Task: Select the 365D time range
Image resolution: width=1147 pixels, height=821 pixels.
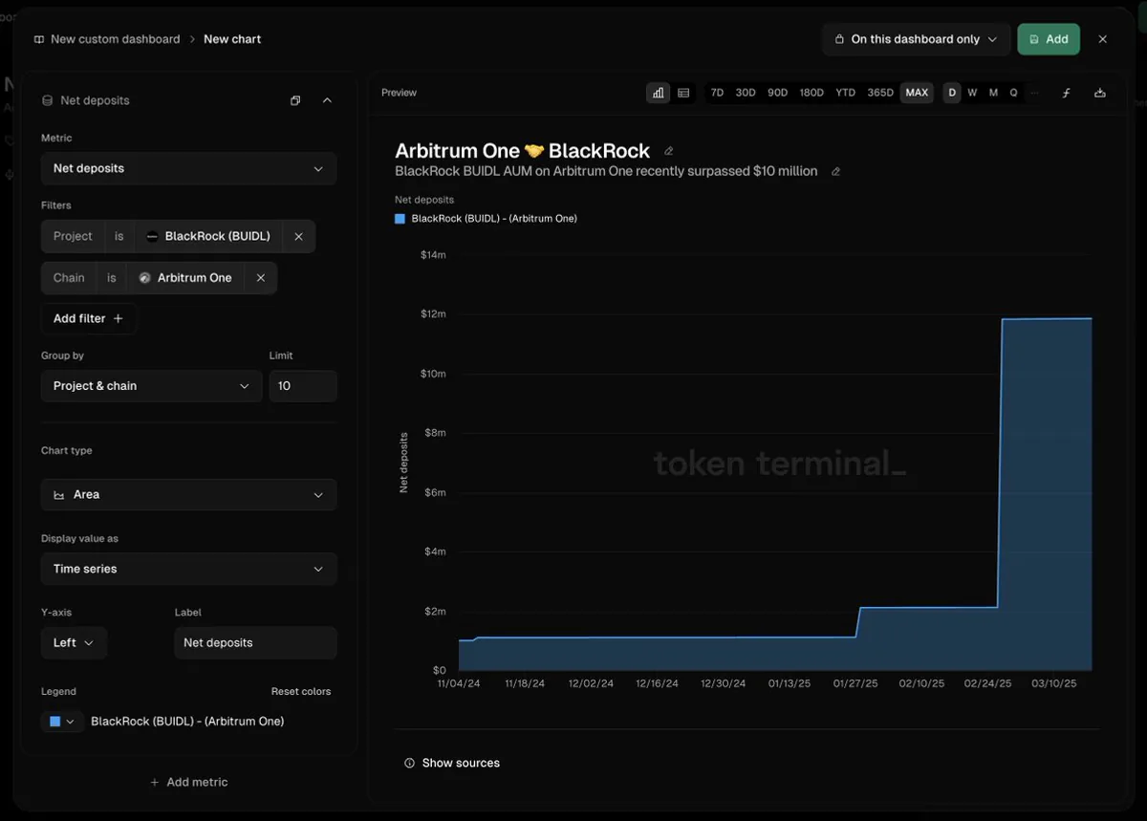Action: (880, 93)
